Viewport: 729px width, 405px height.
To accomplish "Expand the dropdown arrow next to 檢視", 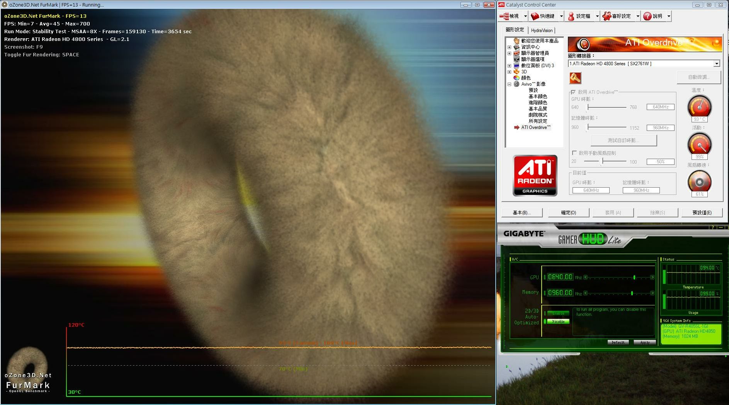I will pos(525,16).
